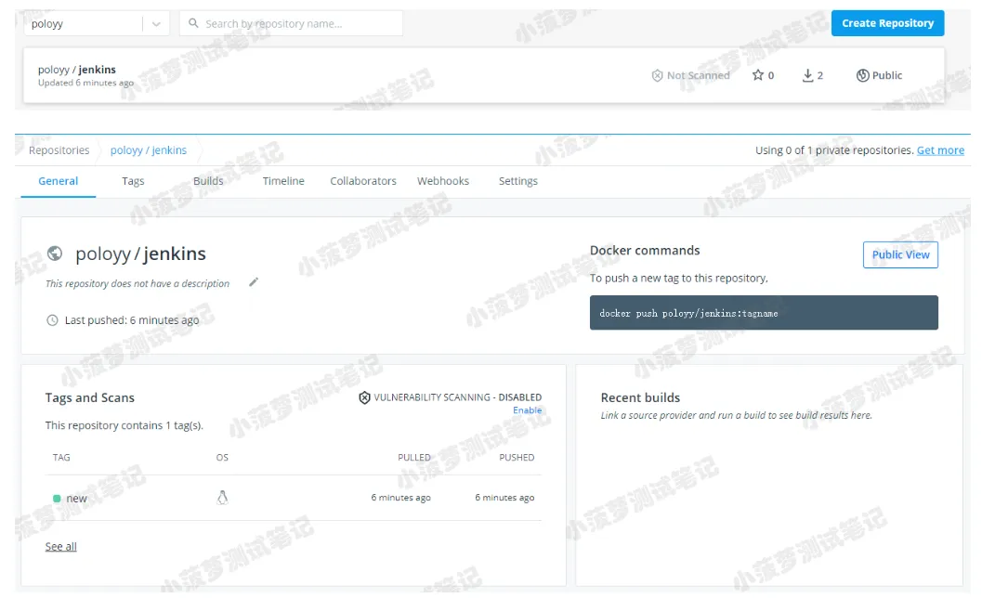Click the Public View button
Screen dimensions: 982x598
900,254
